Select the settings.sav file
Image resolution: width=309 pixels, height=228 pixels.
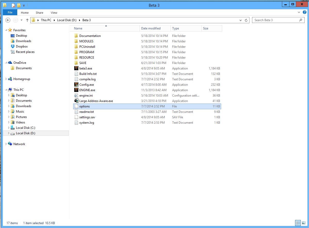(x=147, y=117)
